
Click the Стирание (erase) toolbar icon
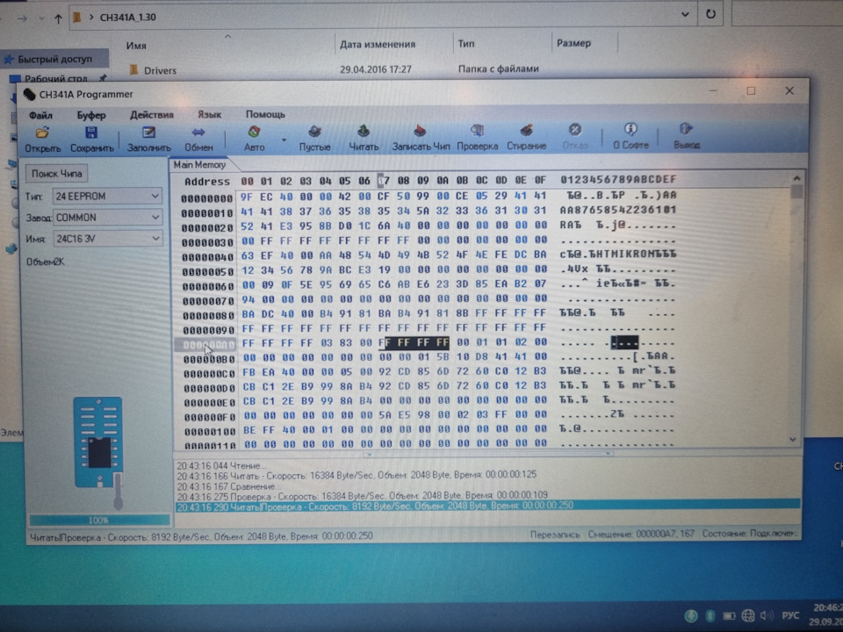pos(526,131)
